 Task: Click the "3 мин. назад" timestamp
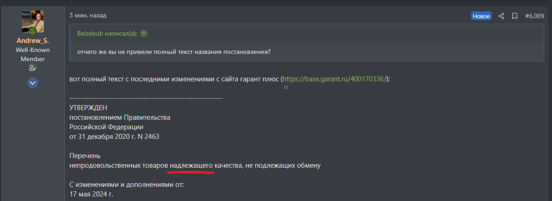coord(88,15)
